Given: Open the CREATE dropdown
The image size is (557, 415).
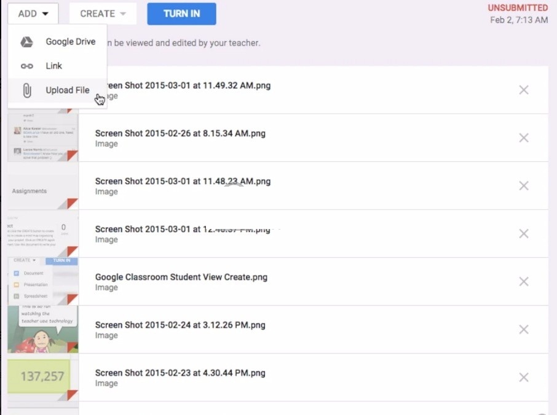Looking at the screenshot, I should tap(102, 13).
